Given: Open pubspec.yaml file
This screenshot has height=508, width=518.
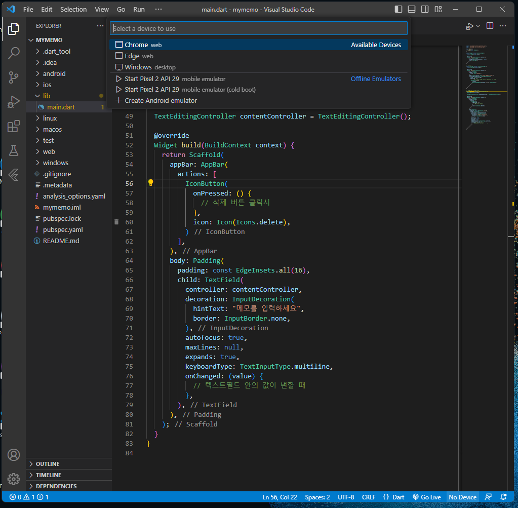Looking at the screenshot, I should coord(63,229).
